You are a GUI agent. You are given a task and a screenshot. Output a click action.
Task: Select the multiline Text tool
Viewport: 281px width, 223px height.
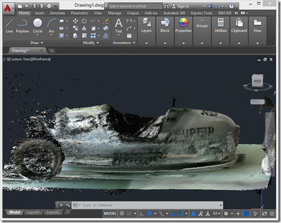[119, 25]
